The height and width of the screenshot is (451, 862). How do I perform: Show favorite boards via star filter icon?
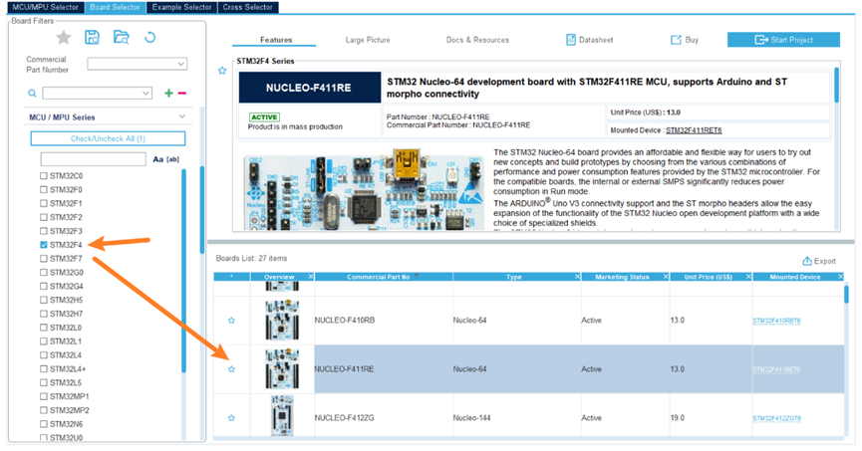(64, 38)
